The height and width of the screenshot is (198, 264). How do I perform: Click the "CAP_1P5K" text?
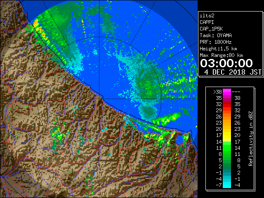(211, 29)
